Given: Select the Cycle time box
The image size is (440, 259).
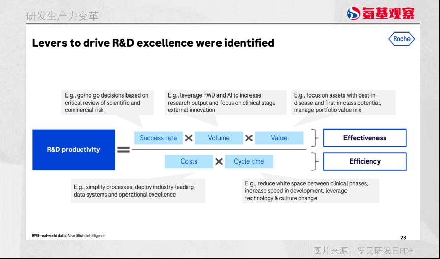Looking at the screenshot, I should pyautogui.click(x=248, y=161).
